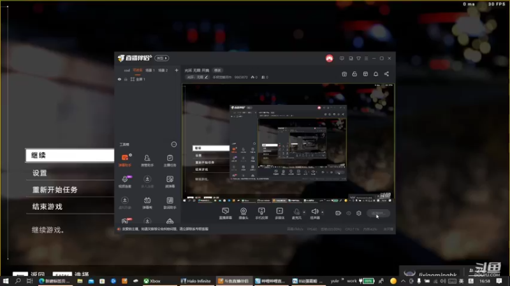Open the Windows Start menu
The height and width of the screenshot is (286, 510).
point(6,281)
